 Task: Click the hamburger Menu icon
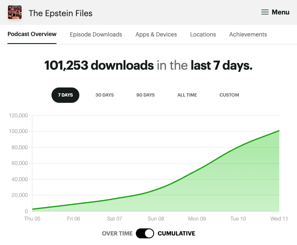[265, 12]
